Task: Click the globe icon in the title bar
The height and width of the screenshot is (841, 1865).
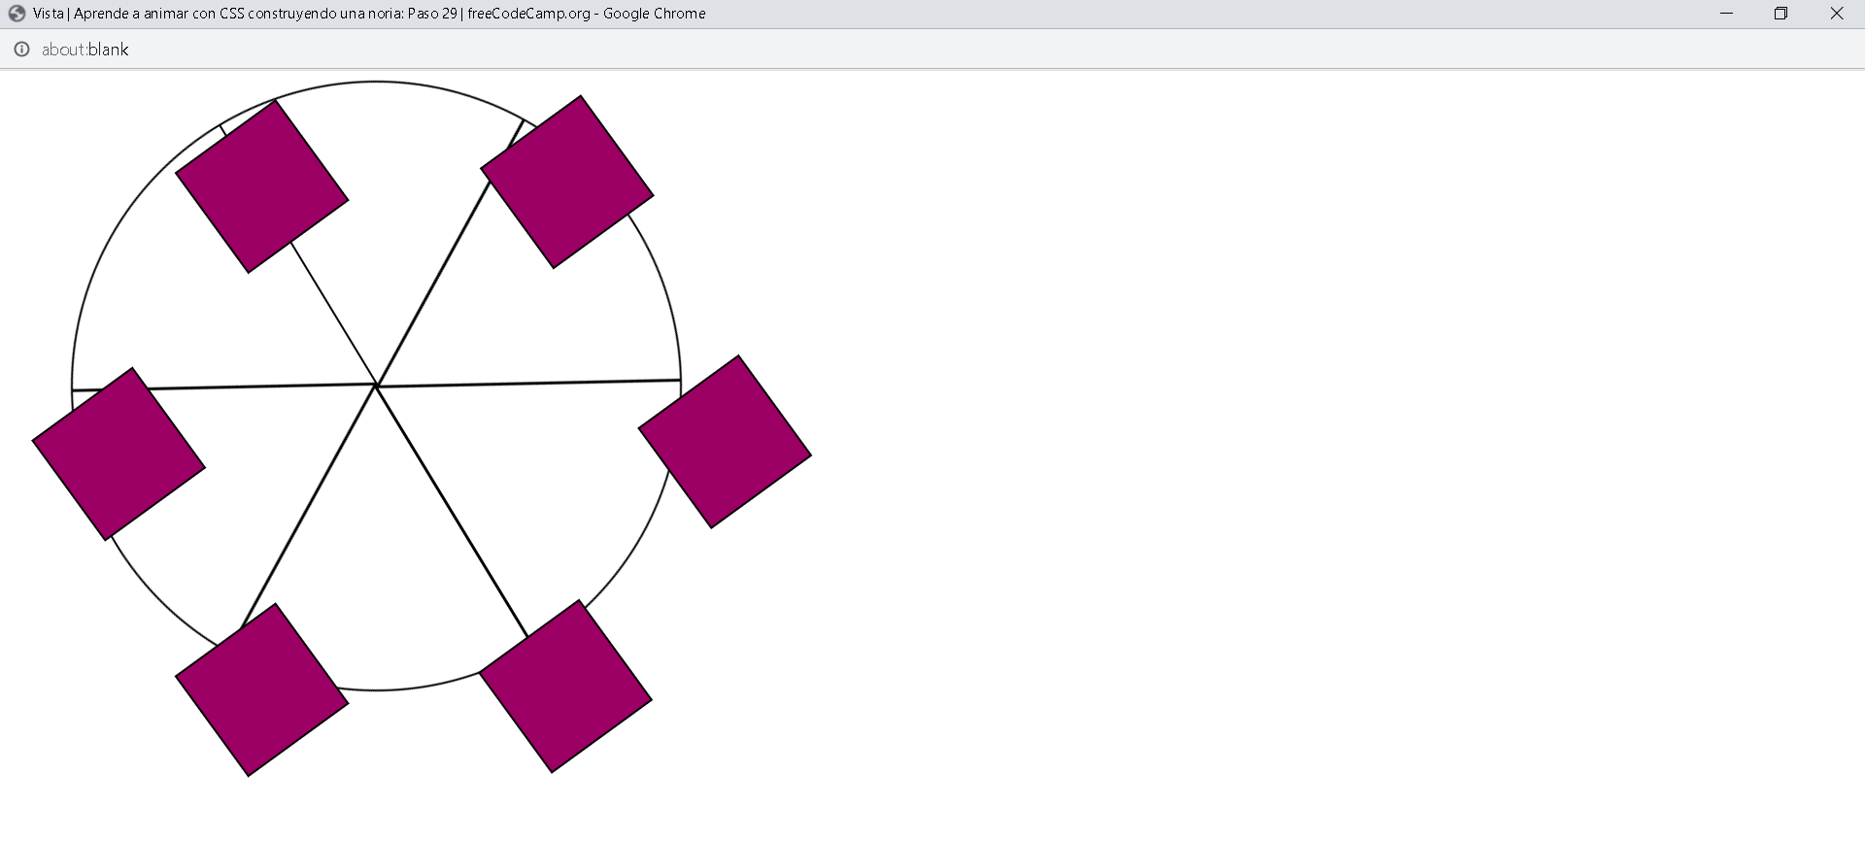Action: pyautogui.click(x=17, y=14)
